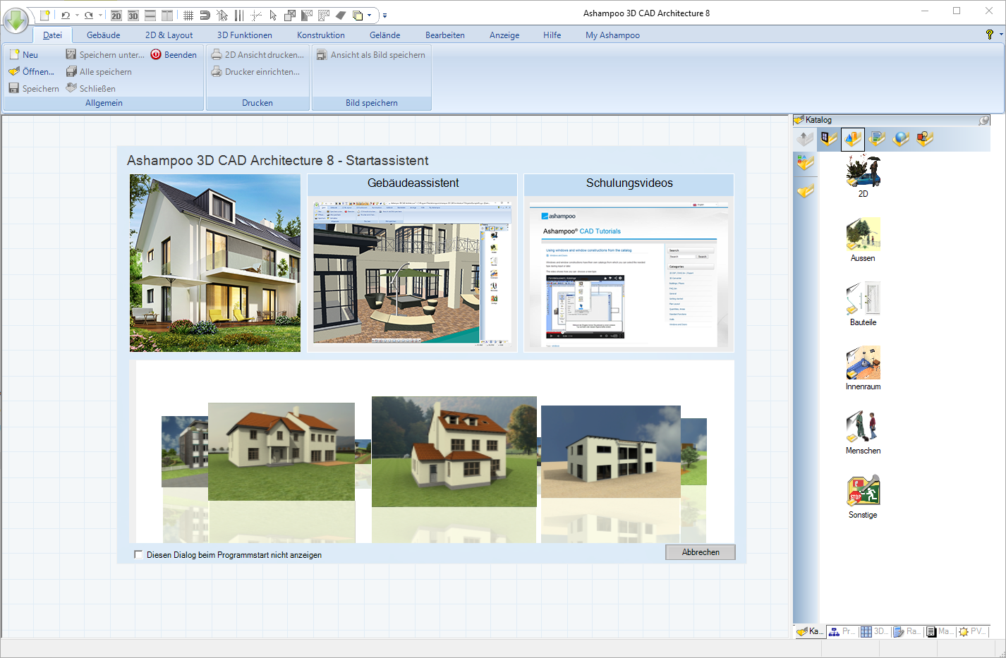Switch to the 3D view toolbar icon

pyautogui.click(x=133, y=15)
